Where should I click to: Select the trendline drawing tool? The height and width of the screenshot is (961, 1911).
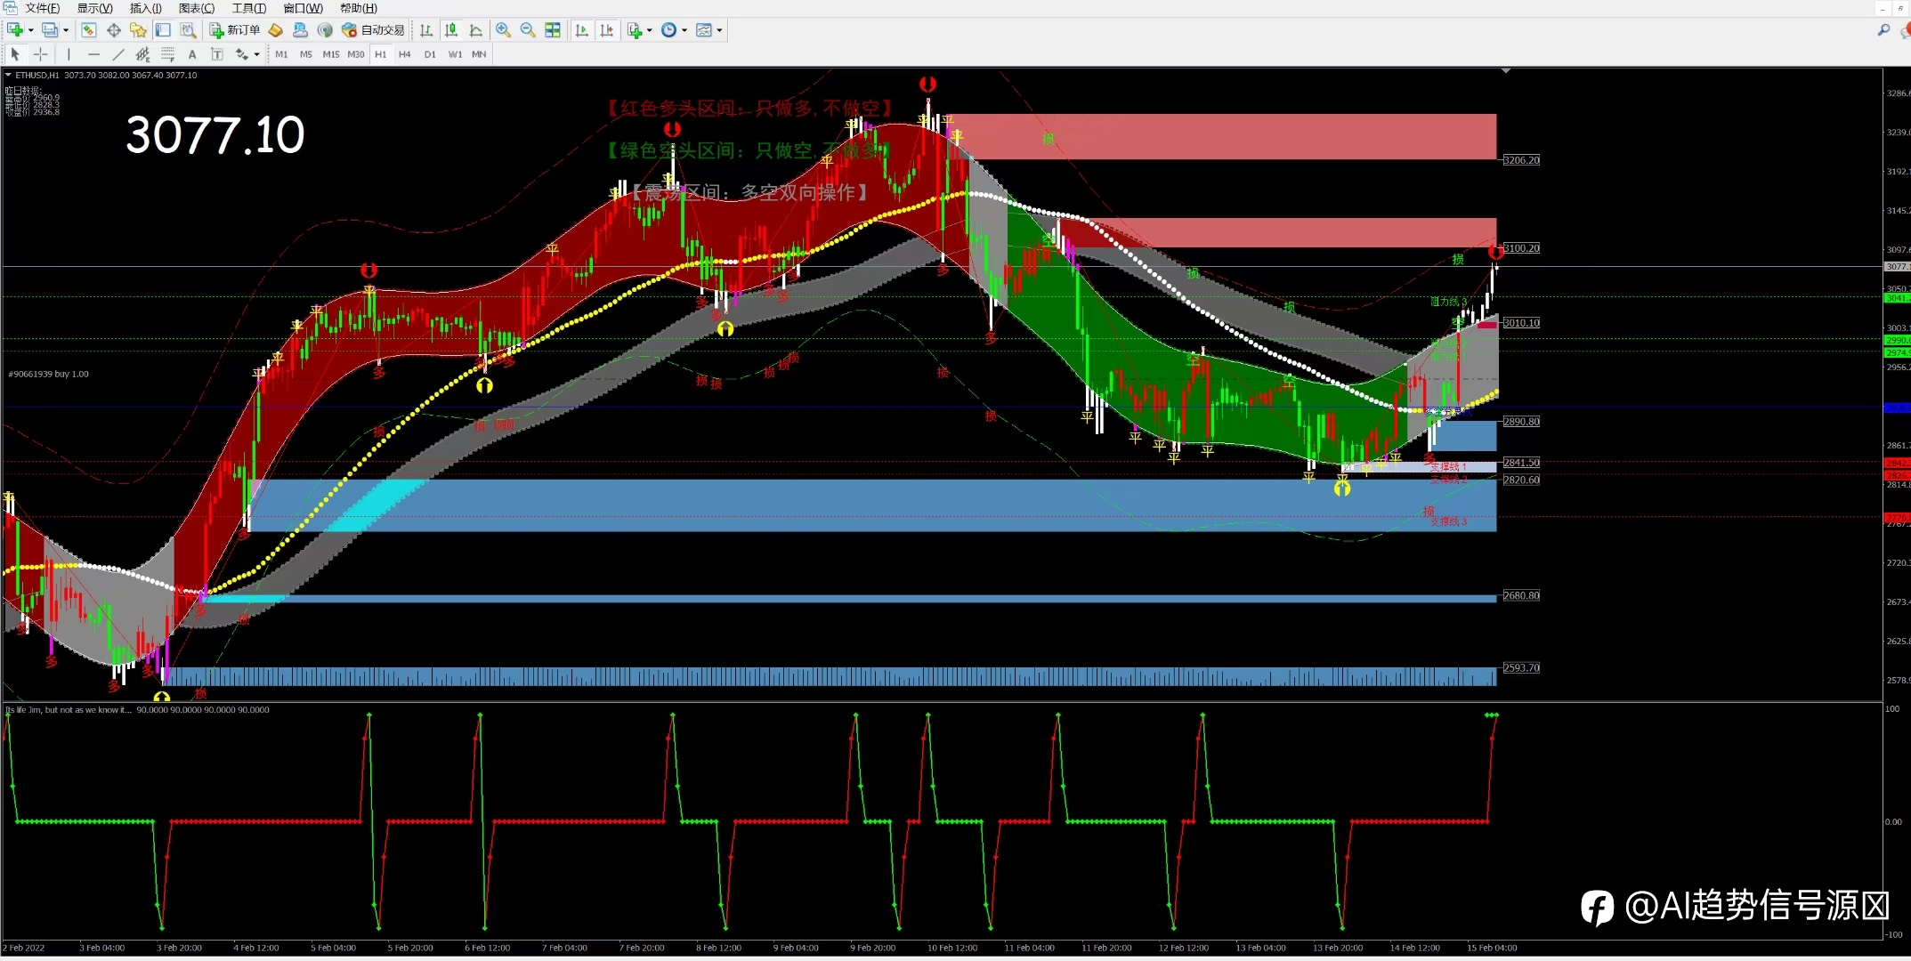117,54
